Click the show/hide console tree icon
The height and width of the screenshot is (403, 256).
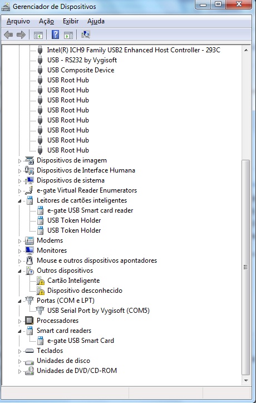(38, 35)
